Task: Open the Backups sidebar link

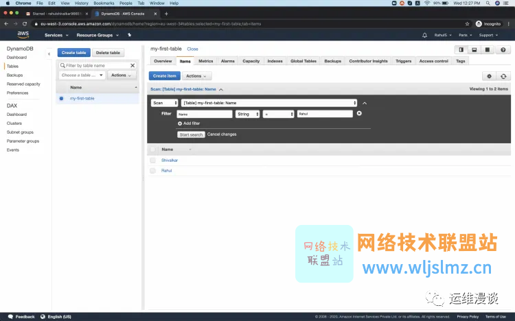Action: click(x=15, y=75)
